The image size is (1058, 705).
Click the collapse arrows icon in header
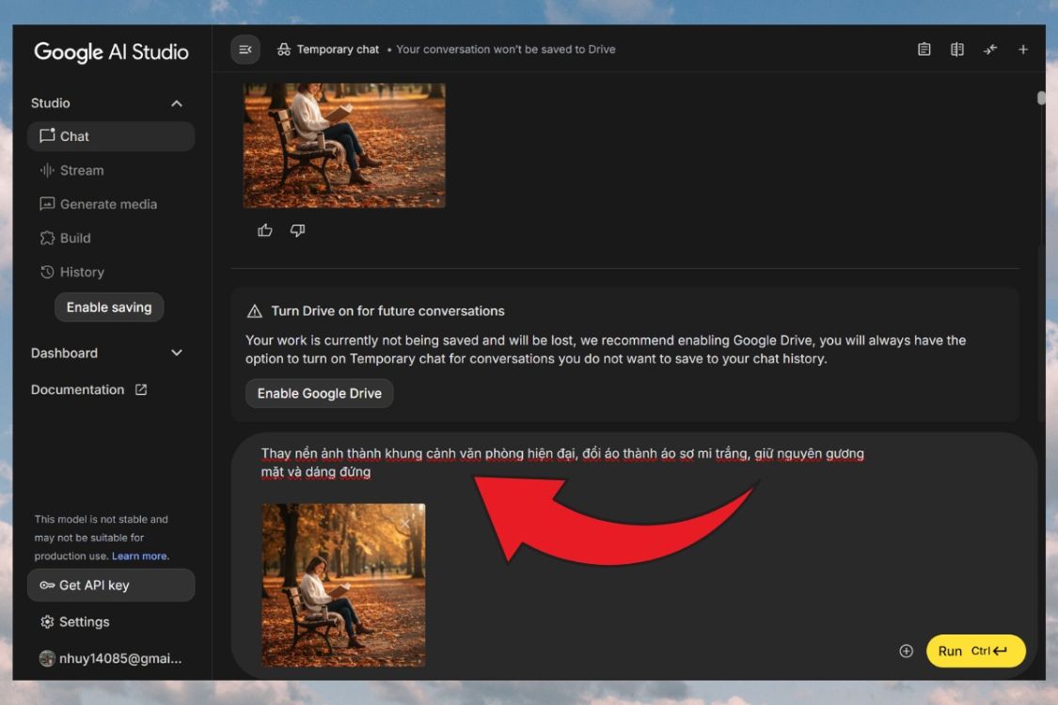pyautogui.click(x=989, y=50)
